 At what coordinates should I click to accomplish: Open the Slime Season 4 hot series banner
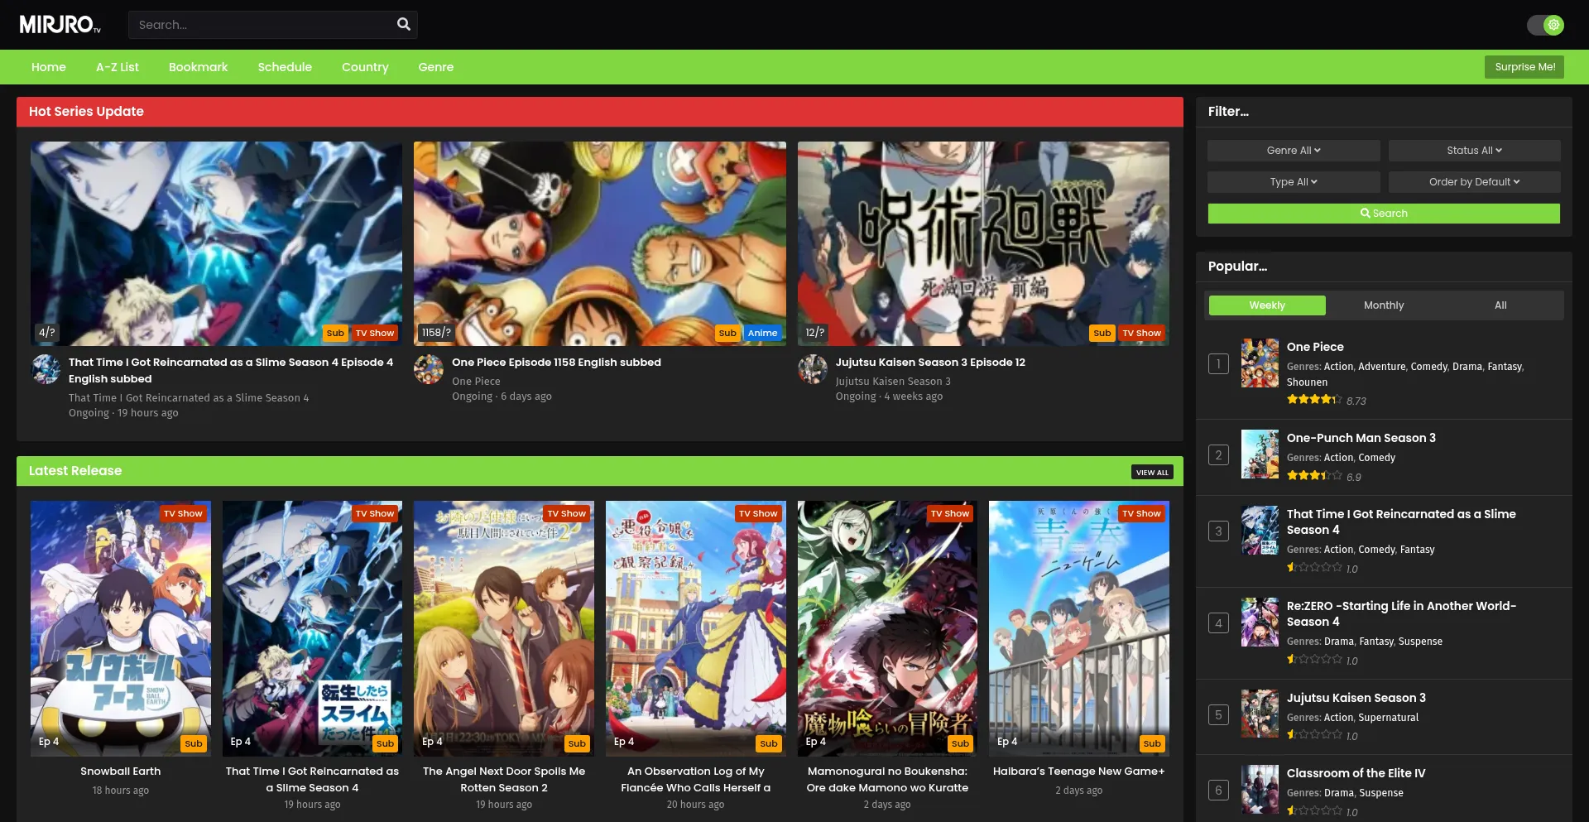216,243
